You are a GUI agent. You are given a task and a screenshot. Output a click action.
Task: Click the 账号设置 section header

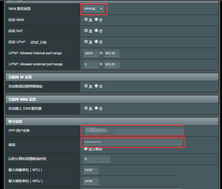(x=112, y=121)
